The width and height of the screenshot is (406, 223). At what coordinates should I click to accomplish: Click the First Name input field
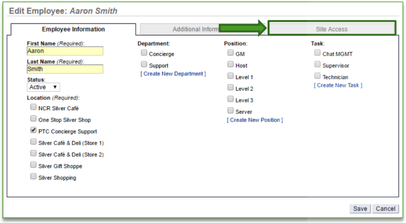(x=65, y=51)
